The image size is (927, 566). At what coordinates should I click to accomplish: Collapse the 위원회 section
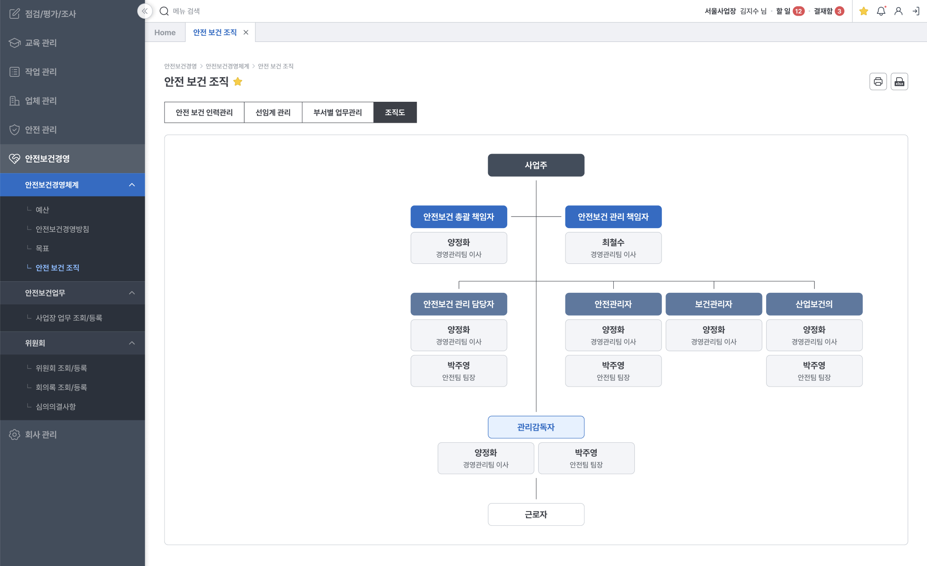coord(132,343)
